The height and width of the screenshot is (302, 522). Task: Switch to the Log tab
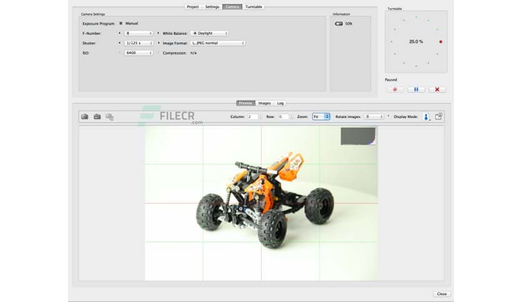click(280, 103)
